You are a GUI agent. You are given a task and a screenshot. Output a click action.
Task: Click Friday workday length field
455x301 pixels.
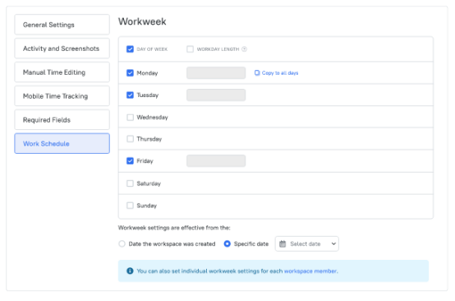tap(216, 161)
